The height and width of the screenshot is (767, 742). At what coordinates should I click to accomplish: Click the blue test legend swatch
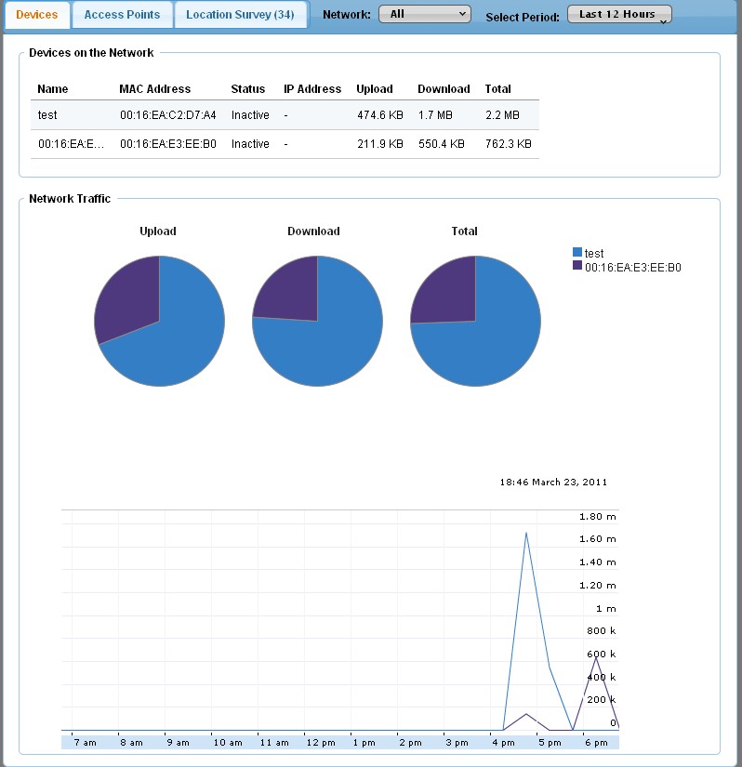click(x=577, y=252)
